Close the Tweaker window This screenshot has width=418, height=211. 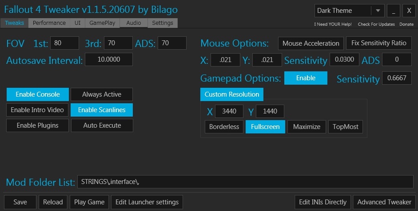(x=409, y=11)
